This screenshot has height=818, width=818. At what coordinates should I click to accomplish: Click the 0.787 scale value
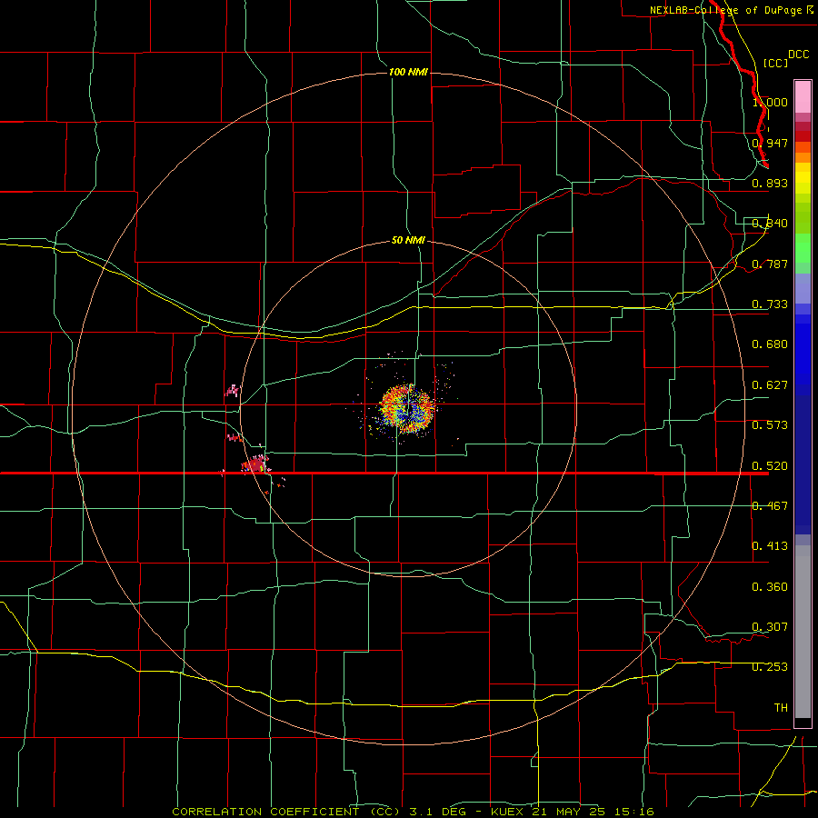[770, 264]
